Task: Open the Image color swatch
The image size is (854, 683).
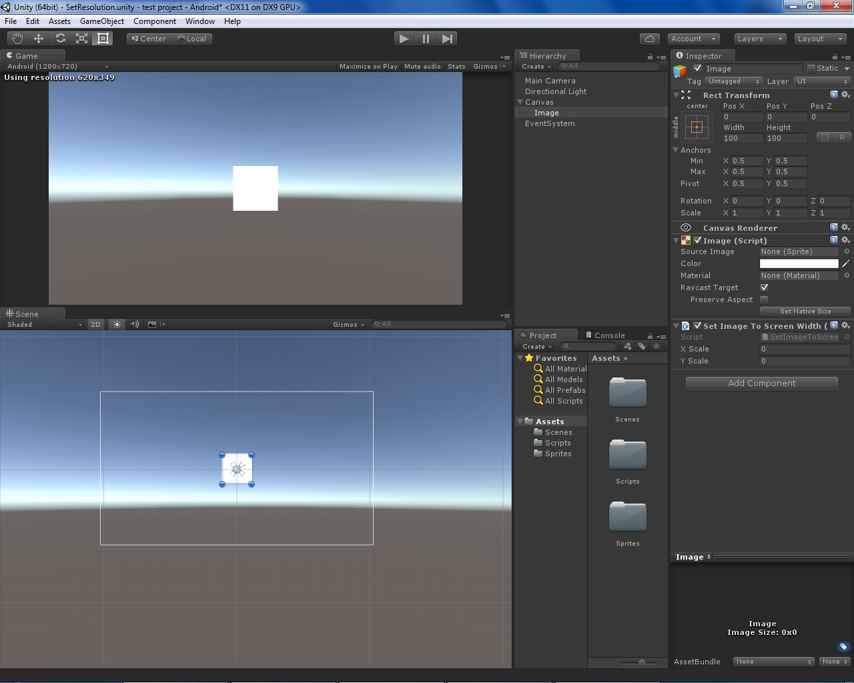Action: coord(799,263)
